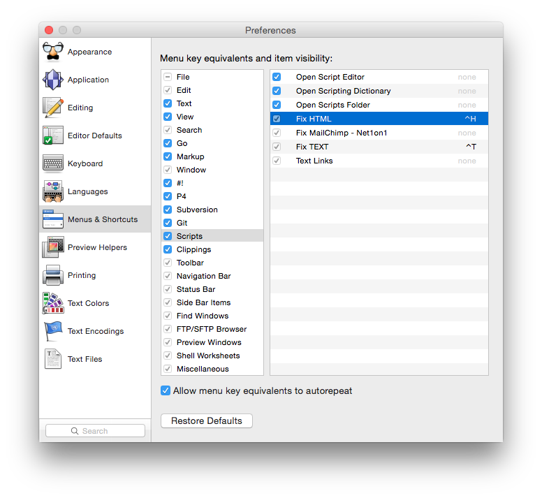Click the Printing printer icon
The width and height of the screenshot is (542, 498).
[53, 275]
